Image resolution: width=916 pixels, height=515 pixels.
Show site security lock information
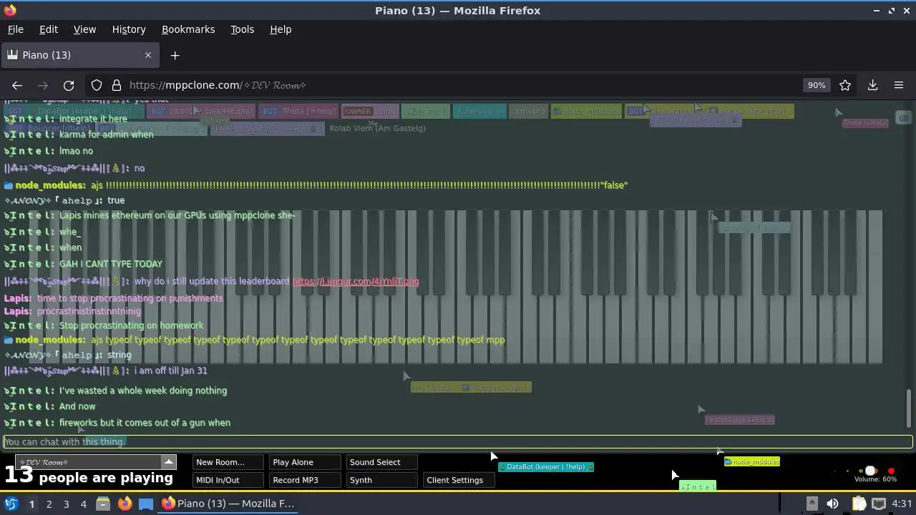117,85
